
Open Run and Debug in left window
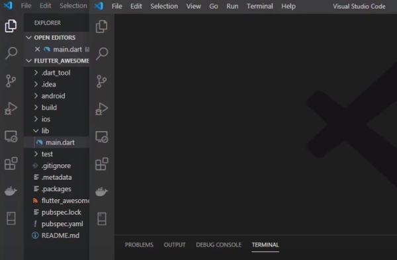(11, 108)
